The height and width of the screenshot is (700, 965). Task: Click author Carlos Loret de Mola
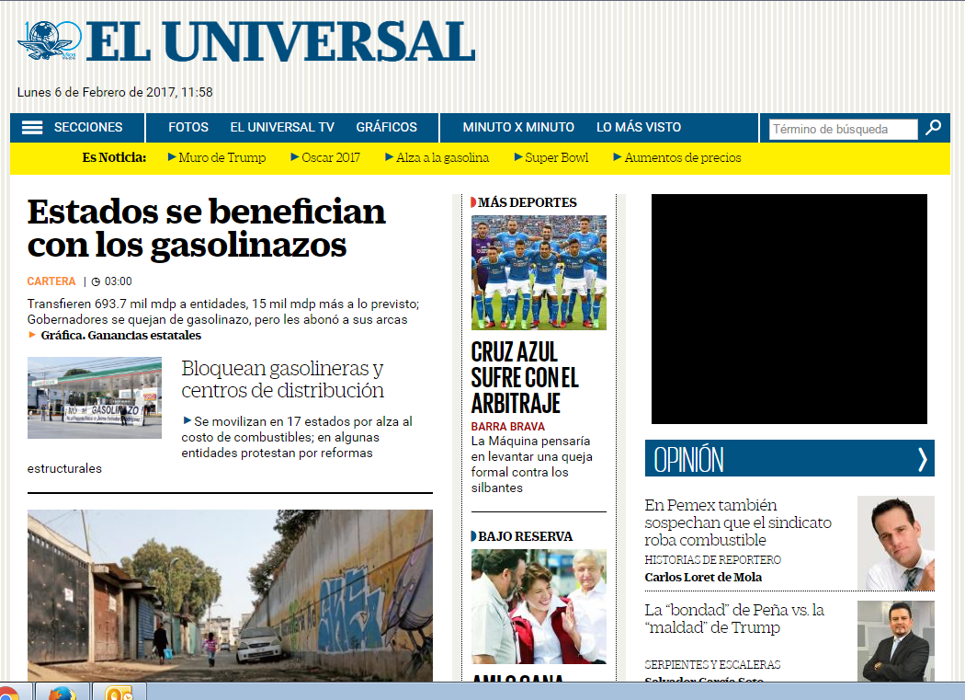(x=703, y=578)
